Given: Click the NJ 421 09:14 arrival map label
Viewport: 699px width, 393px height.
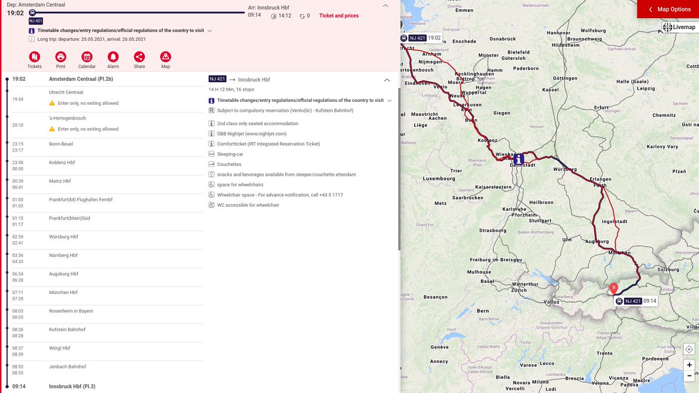Looking at the screenshot, I should pos(636,301).
